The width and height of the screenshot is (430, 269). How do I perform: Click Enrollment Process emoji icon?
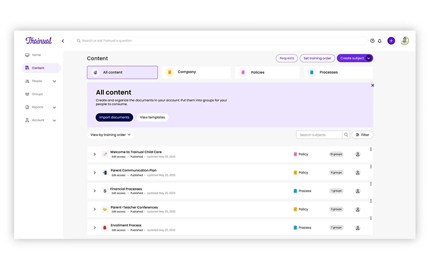tap(105, 228)
